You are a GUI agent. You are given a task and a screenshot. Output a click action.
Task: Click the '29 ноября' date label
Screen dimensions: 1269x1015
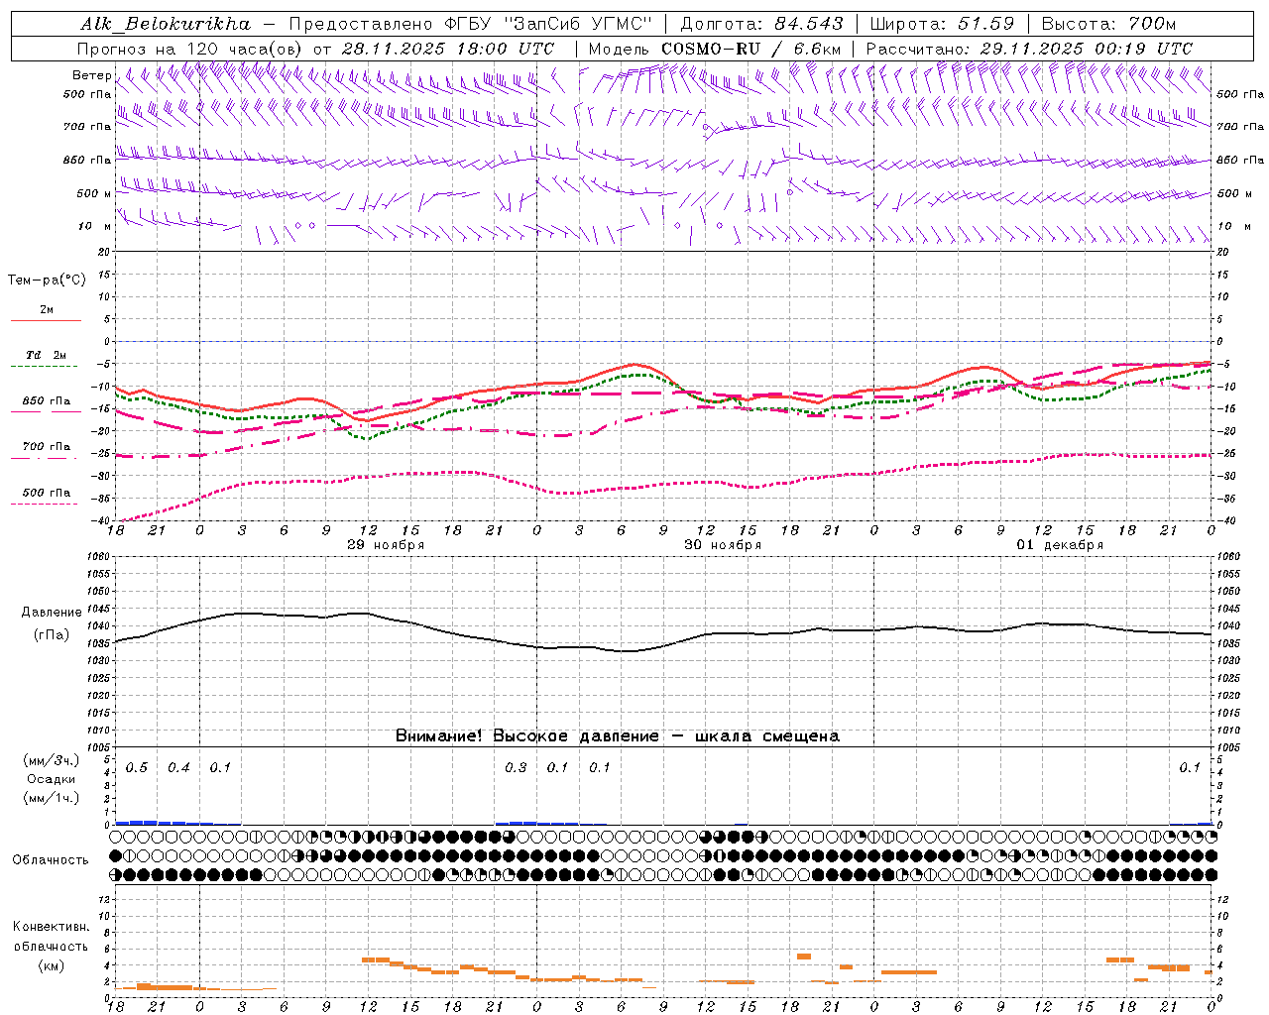[x=386, y=545]
